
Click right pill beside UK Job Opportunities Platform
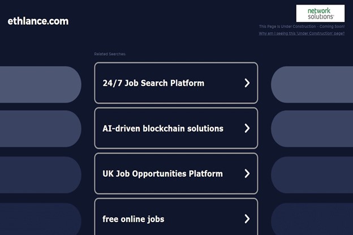[x=312, y=175]
